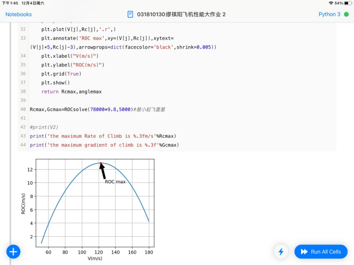Click the x-axis tick label 180

(149, 252)
